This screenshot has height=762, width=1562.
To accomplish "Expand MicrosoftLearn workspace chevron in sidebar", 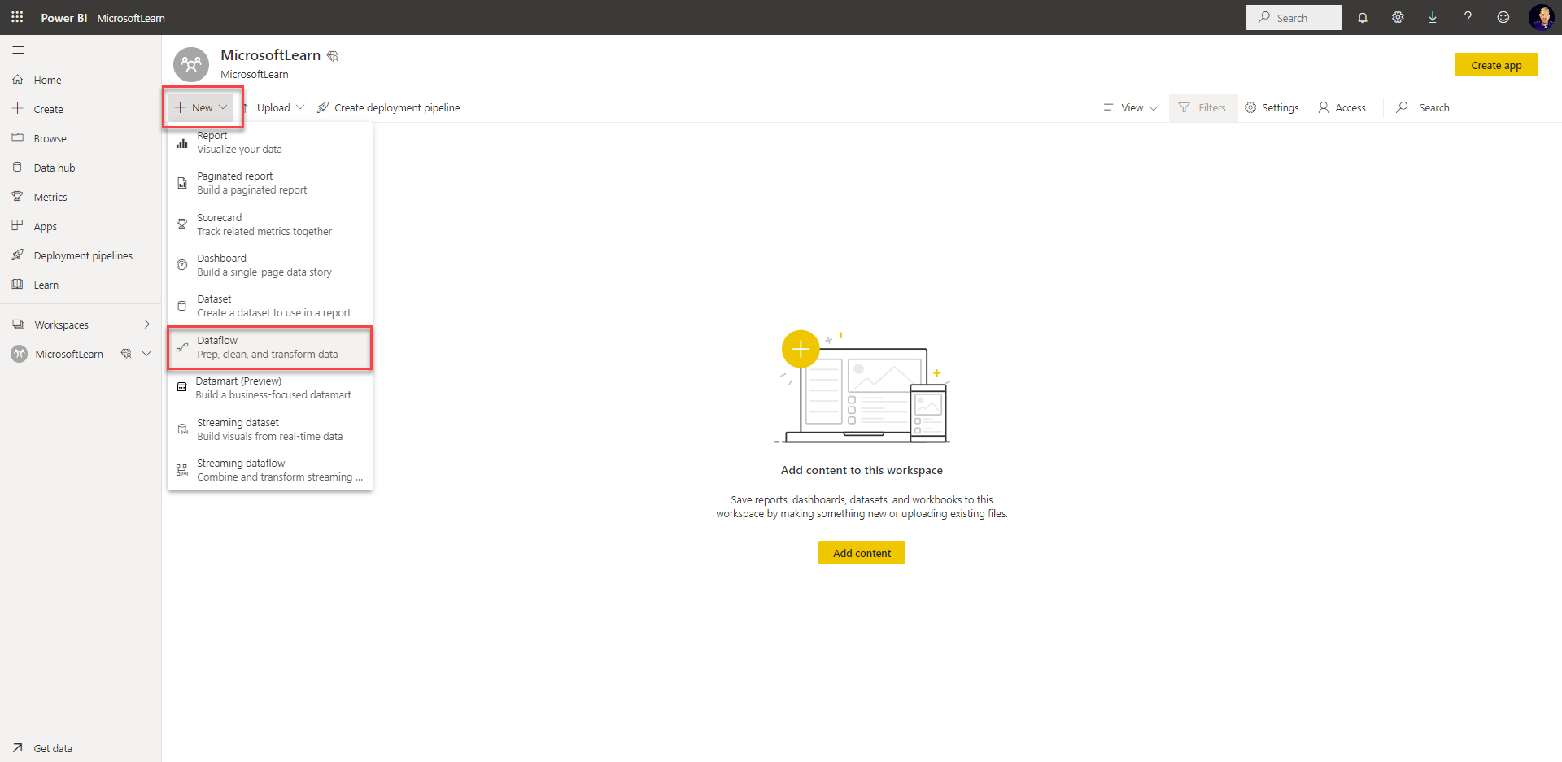I will [146, 354].
